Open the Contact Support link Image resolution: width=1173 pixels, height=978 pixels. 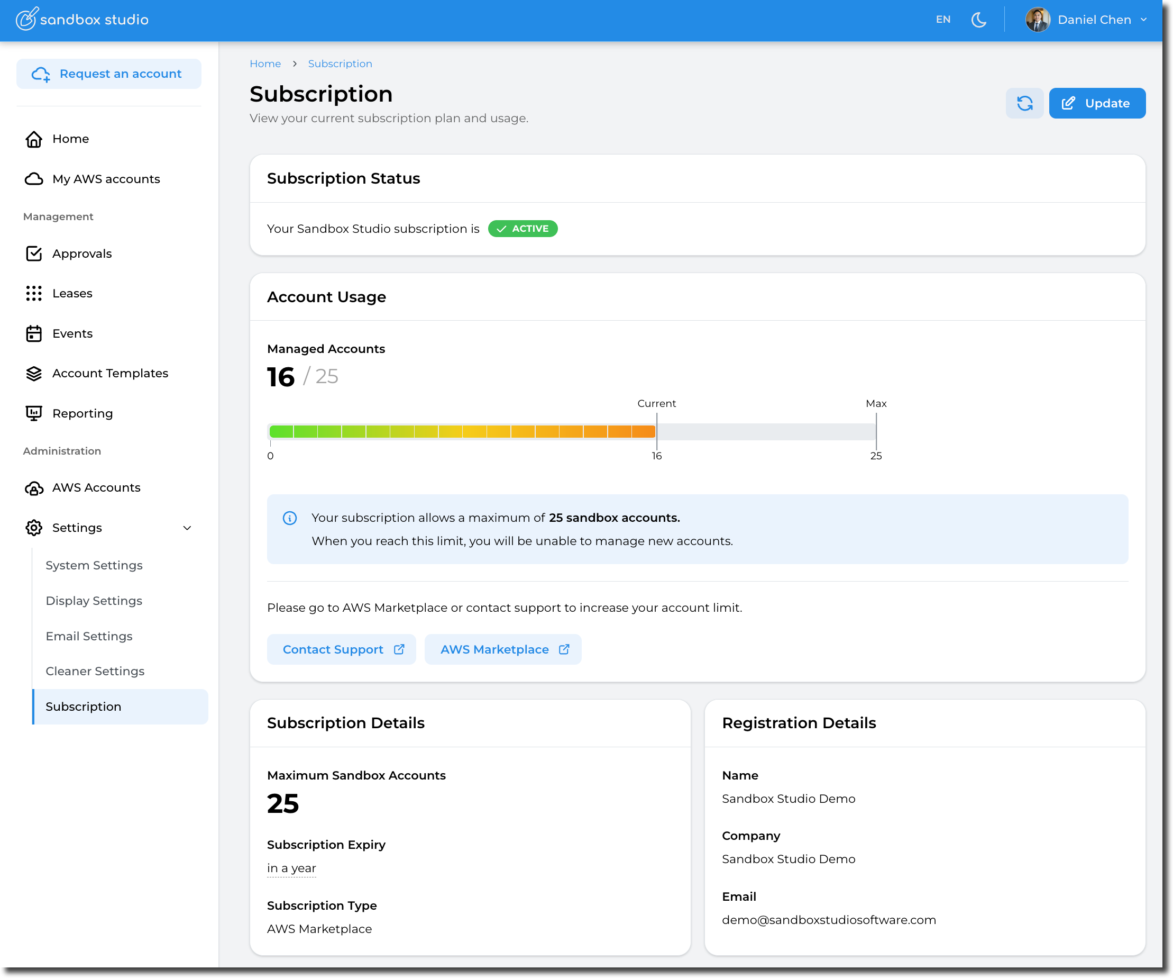coord(341,649)
